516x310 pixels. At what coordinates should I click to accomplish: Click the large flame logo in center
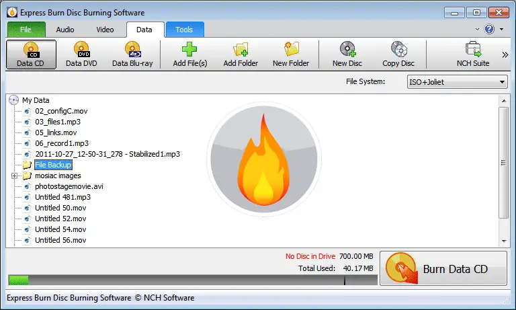coord(263,159)
